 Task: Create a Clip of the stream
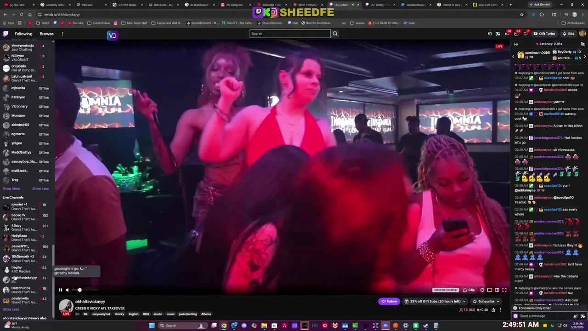point(469,290)
